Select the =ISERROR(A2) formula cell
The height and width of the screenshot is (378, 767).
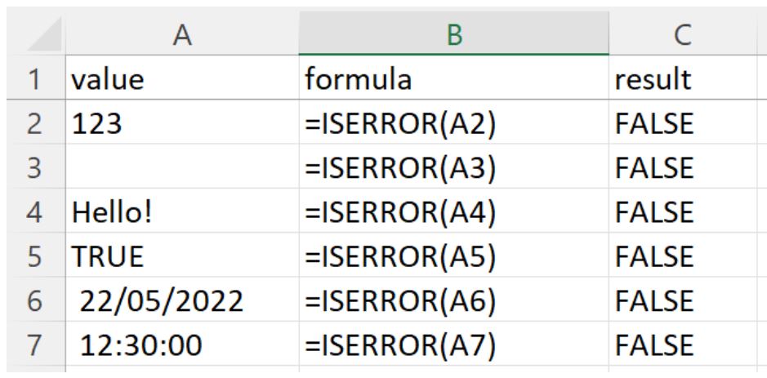[452, 125]
